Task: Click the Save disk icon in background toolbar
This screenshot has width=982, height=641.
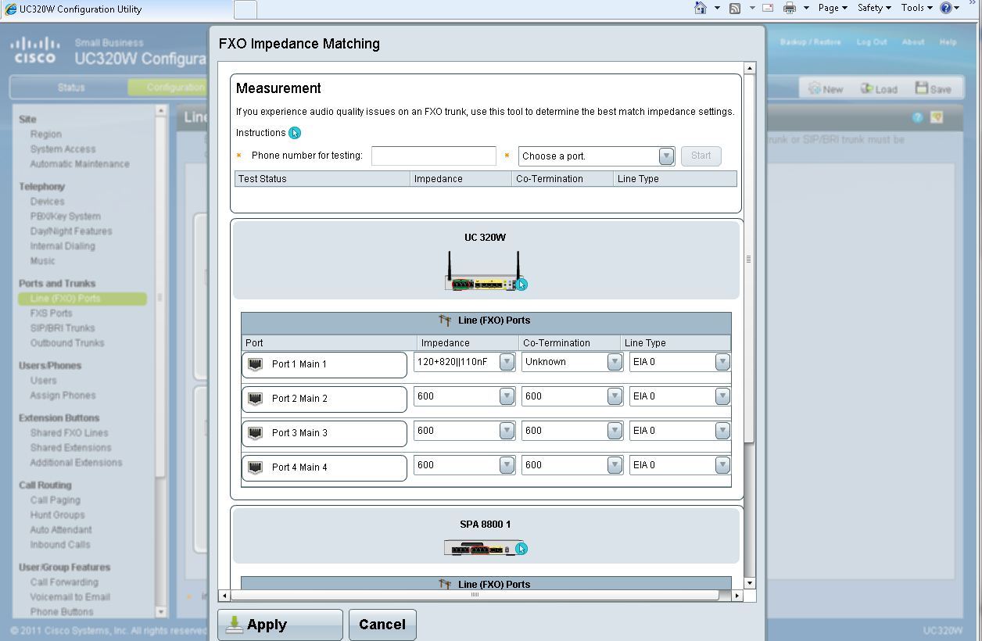Action: coord(922,88)
